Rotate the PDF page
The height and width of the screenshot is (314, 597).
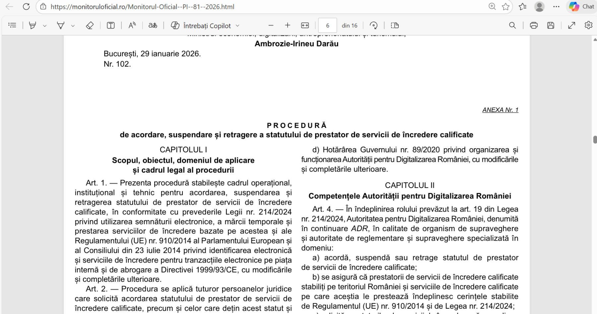374,25
